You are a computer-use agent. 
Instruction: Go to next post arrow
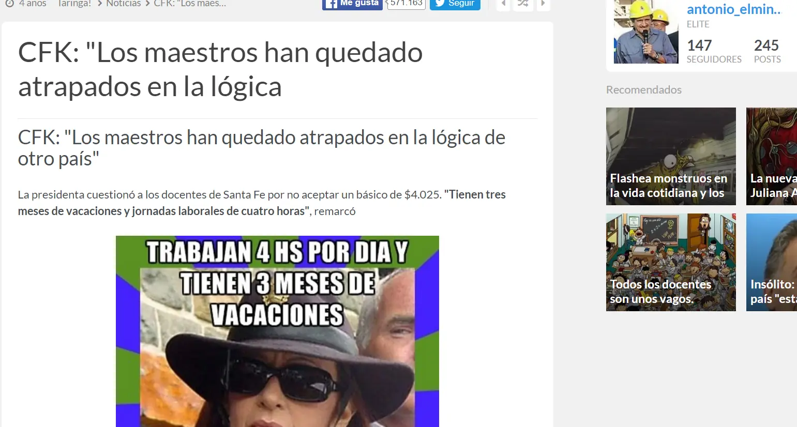click(543, 4)
